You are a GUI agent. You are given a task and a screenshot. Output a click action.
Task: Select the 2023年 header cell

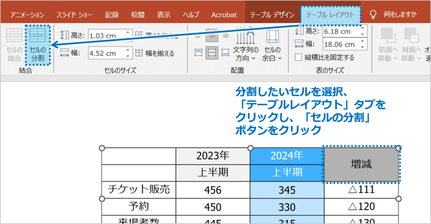coord(213,156)
